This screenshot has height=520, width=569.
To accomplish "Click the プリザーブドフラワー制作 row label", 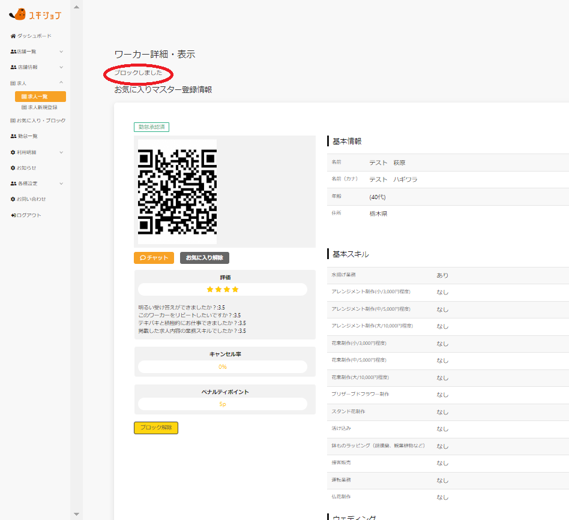I will 360,394.
